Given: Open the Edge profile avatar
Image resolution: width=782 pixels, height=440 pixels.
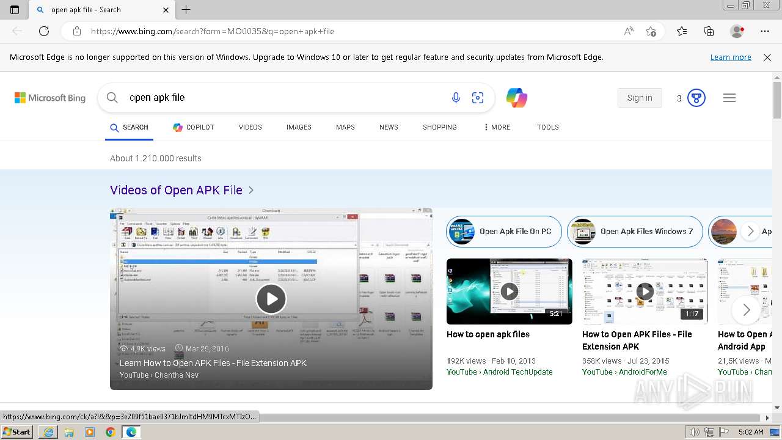Looking at the screenshot, I should coord(737,31).
